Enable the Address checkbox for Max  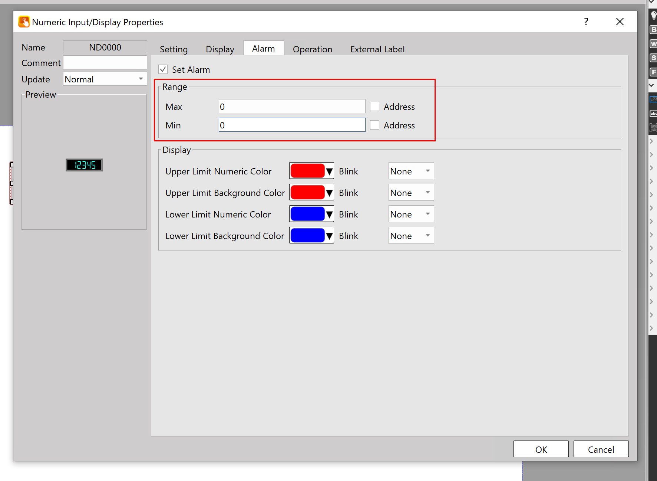pyautogui.click(x=374, y=107)
